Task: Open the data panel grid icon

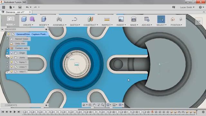Action: point(4,7)
